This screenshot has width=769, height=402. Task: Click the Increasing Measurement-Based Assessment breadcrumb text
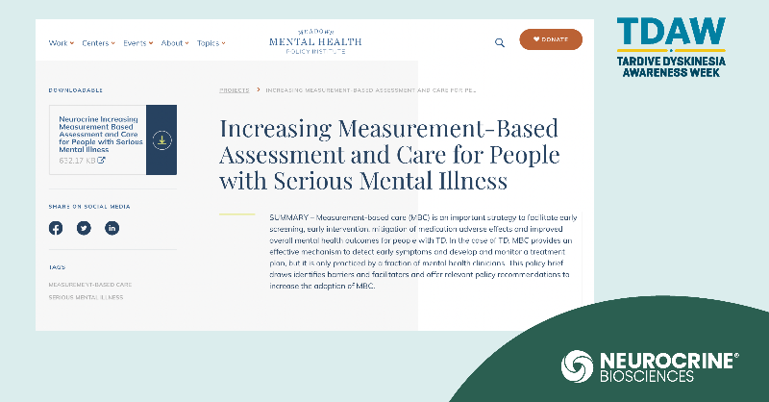[x=371, y=90]
